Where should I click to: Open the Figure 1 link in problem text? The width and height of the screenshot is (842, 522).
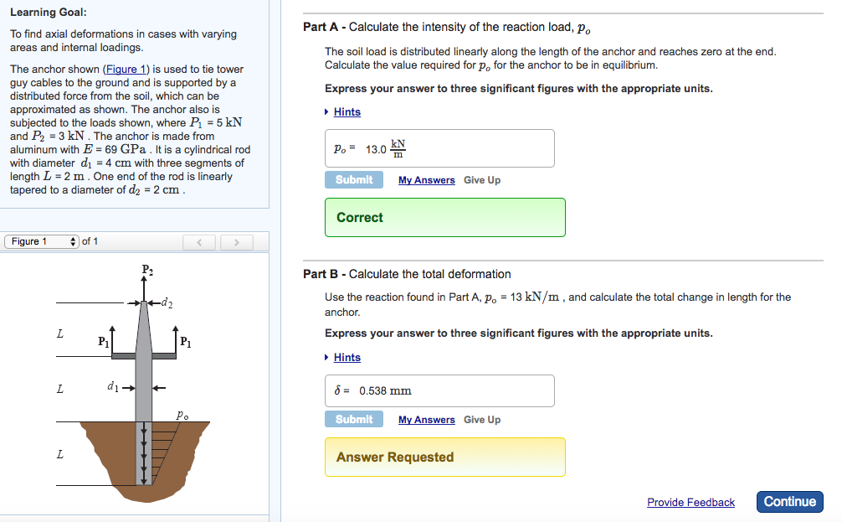[126, 69]
